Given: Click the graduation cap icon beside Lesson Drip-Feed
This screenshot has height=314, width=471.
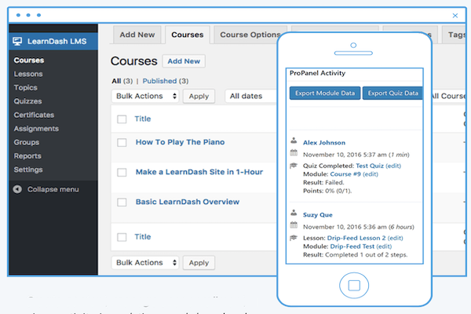Looking at the screenshot, I should coord(294,238).
